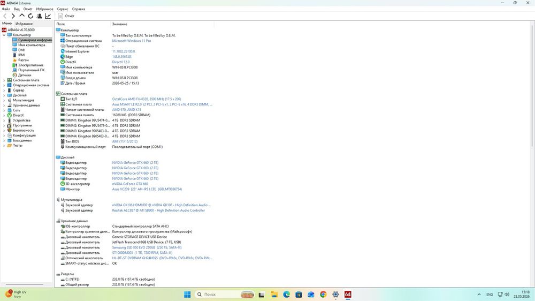This screenshot has width=535, height=301.
Task: Open the DirectX 12.0 link
Action: (x=121, y=62)
